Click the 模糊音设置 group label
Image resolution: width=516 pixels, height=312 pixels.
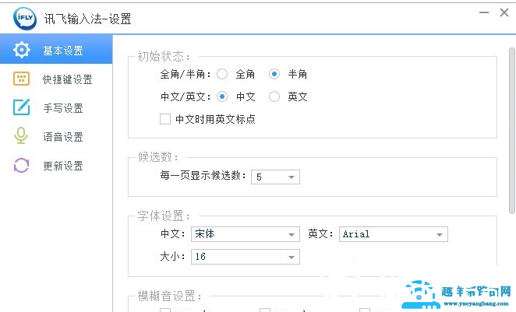(169, 296)
